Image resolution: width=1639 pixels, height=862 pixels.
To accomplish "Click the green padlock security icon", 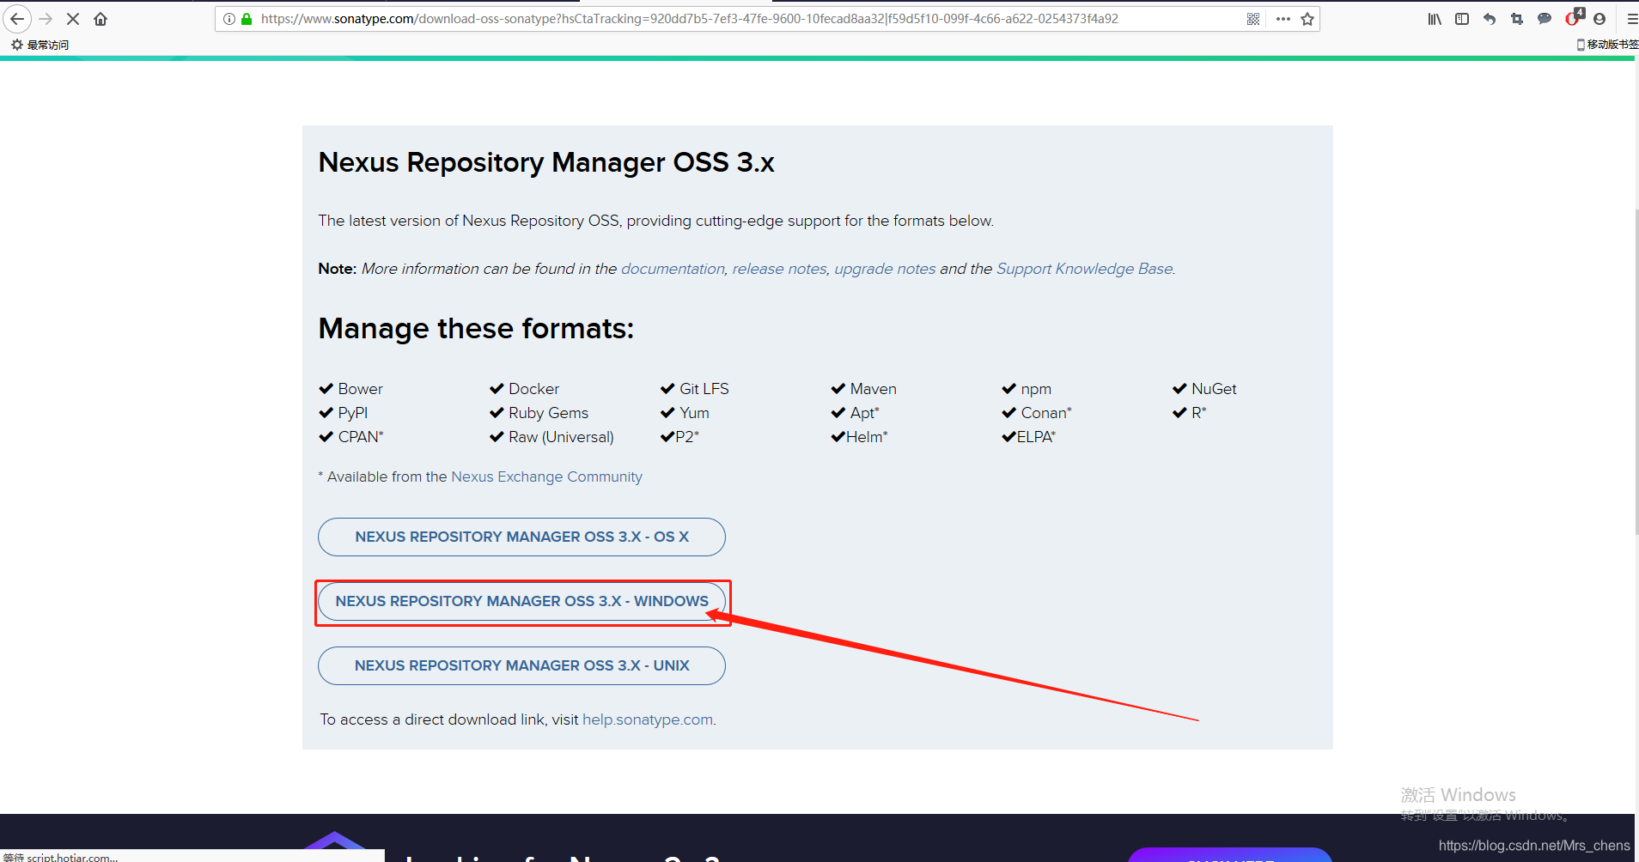I will pos(247,19).
